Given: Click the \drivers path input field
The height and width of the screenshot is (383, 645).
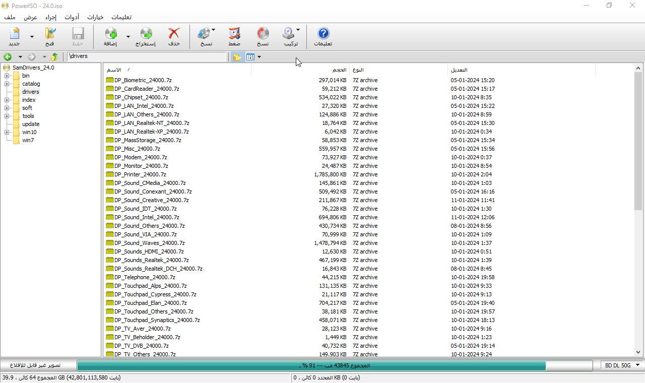Looking at the screenshot, I should (147, 56).
